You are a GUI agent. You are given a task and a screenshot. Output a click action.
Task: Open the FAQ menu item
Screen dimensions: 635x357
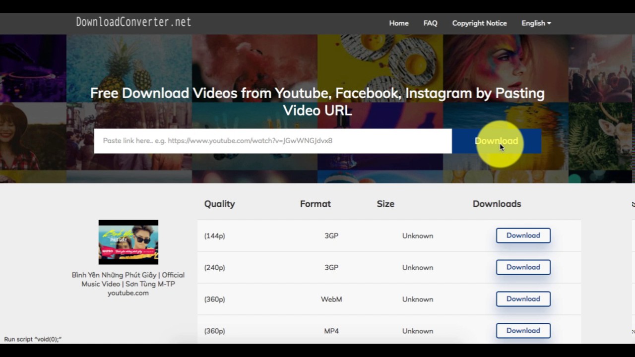coord(430,23)
